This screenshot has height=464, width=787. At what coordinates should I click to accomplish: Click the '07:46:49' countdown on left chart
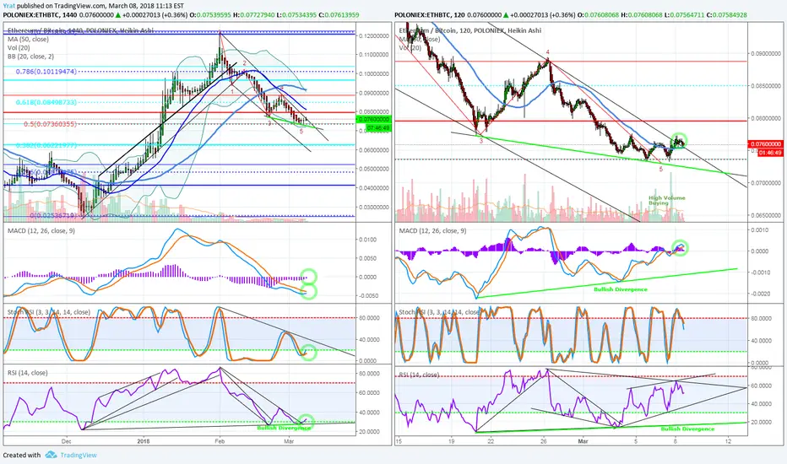pos(378,128)
